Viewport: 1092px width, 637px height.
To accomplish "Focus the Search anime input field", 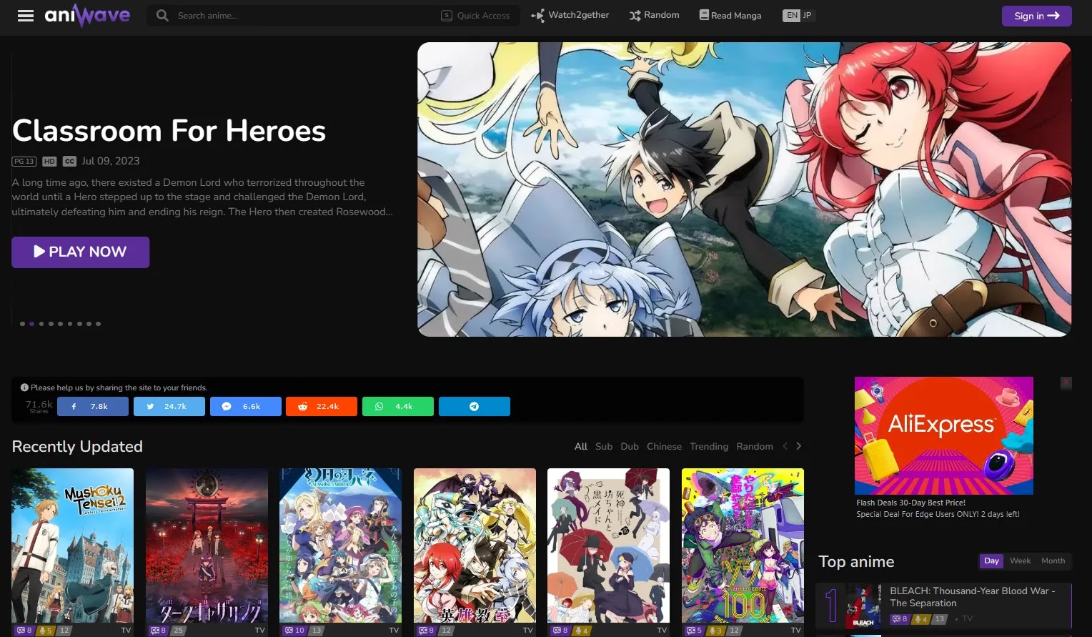I will [304, 15].
